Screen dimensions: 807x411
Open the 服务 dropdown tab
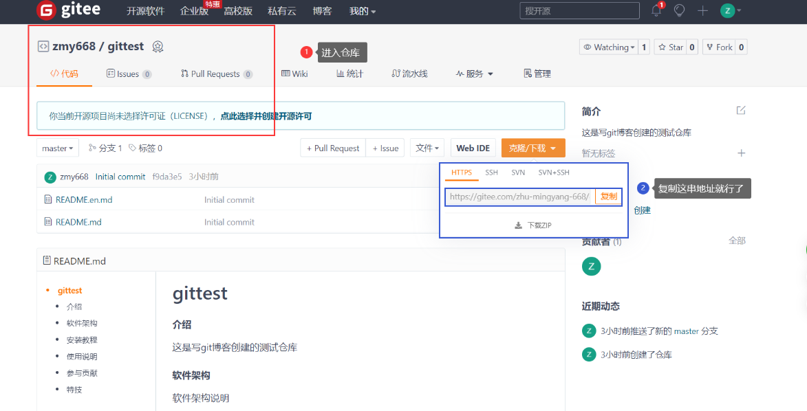pos(475,74)
